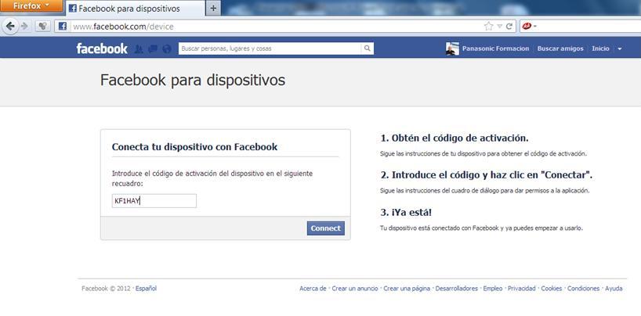Open Facebook messages icon
This screenshot has width=641, height=316.
153,49
